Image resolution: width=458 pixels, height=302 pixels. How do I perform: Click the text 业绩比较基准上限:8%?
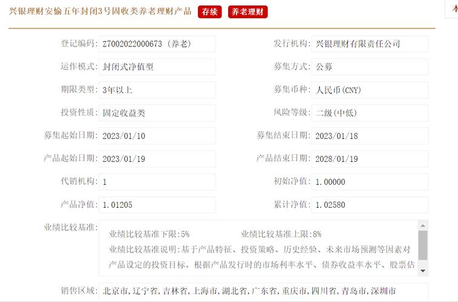(281, 234)
